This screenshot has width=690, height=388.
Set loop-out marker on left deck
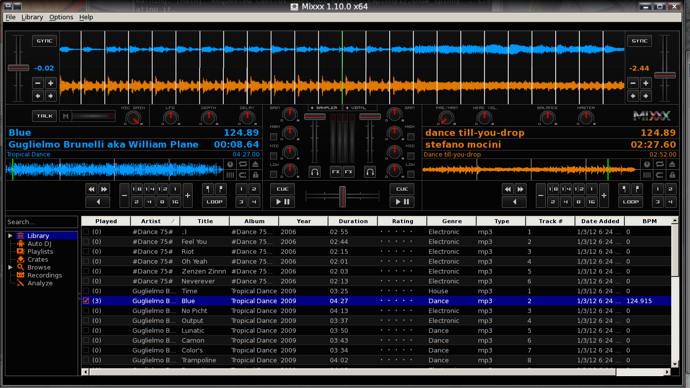pyautogui.click(x=220, y=189)
